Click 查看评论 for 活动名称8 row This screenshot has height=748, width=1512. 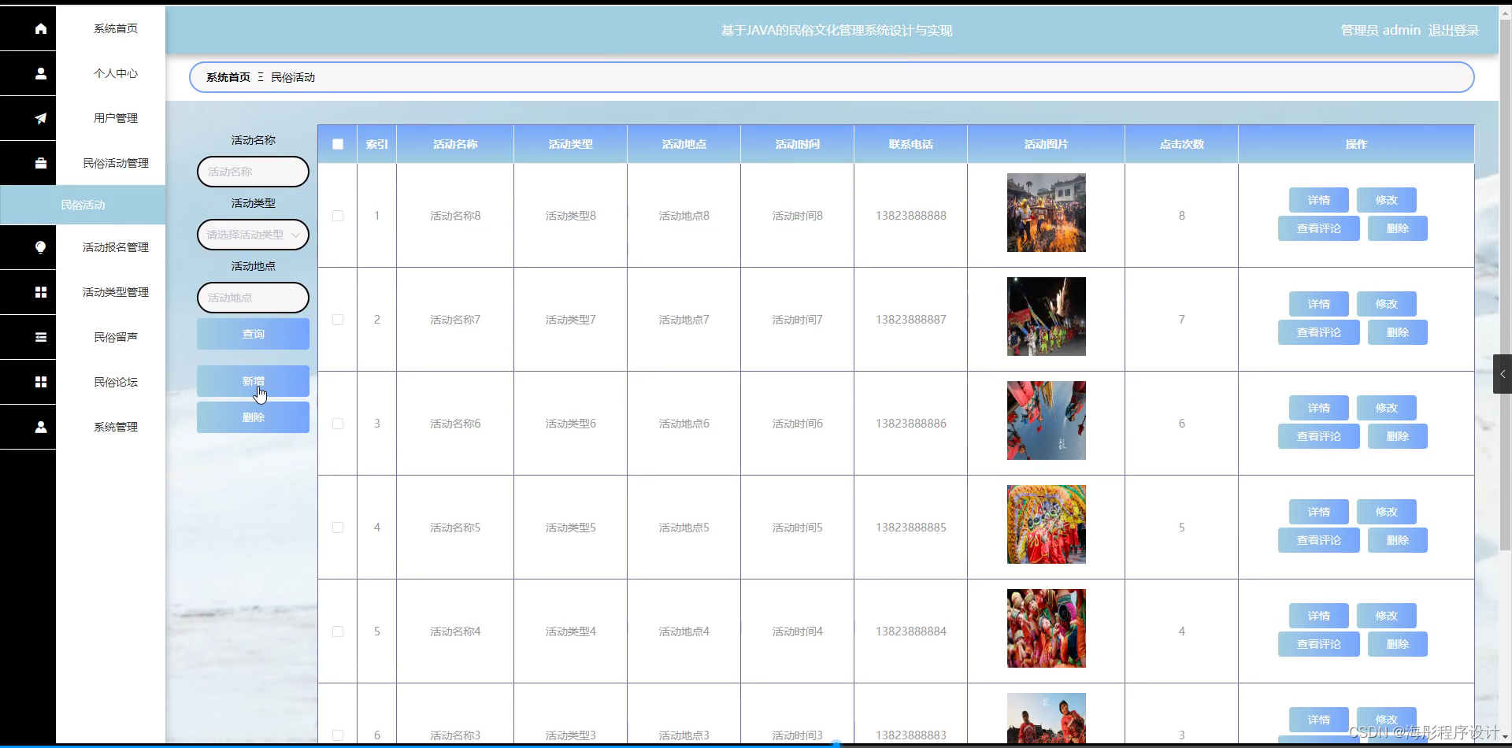1319,228
